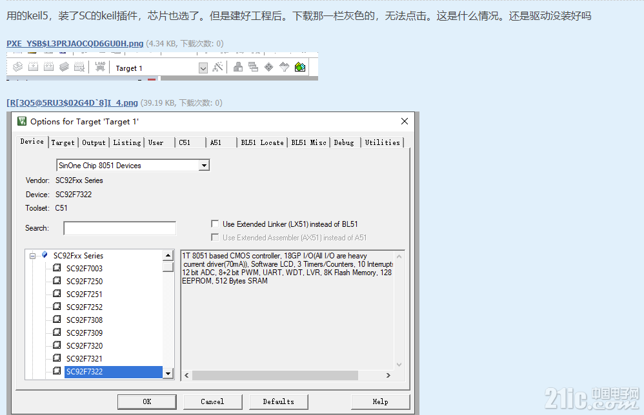Switch to the Listing tab
The height and width of the screenshot is (415, 644).
pyautogui.click(x=127, y=142)
